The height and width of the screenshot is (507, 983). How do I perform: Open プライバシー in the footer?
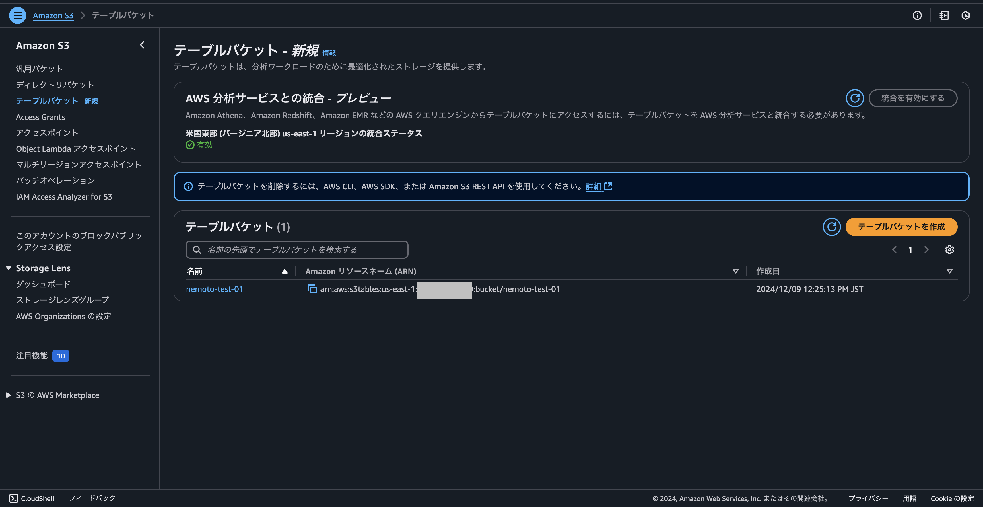pyautogui.click(x=868, y=498)
